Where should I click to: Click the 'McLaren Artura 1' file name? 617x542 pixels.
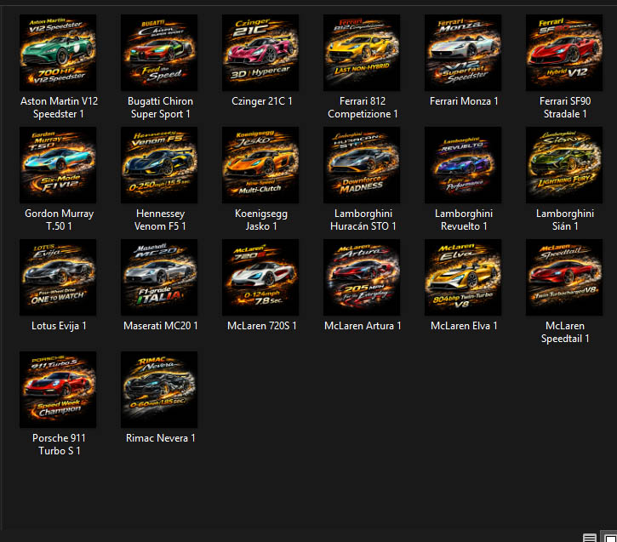click(363, 326)
